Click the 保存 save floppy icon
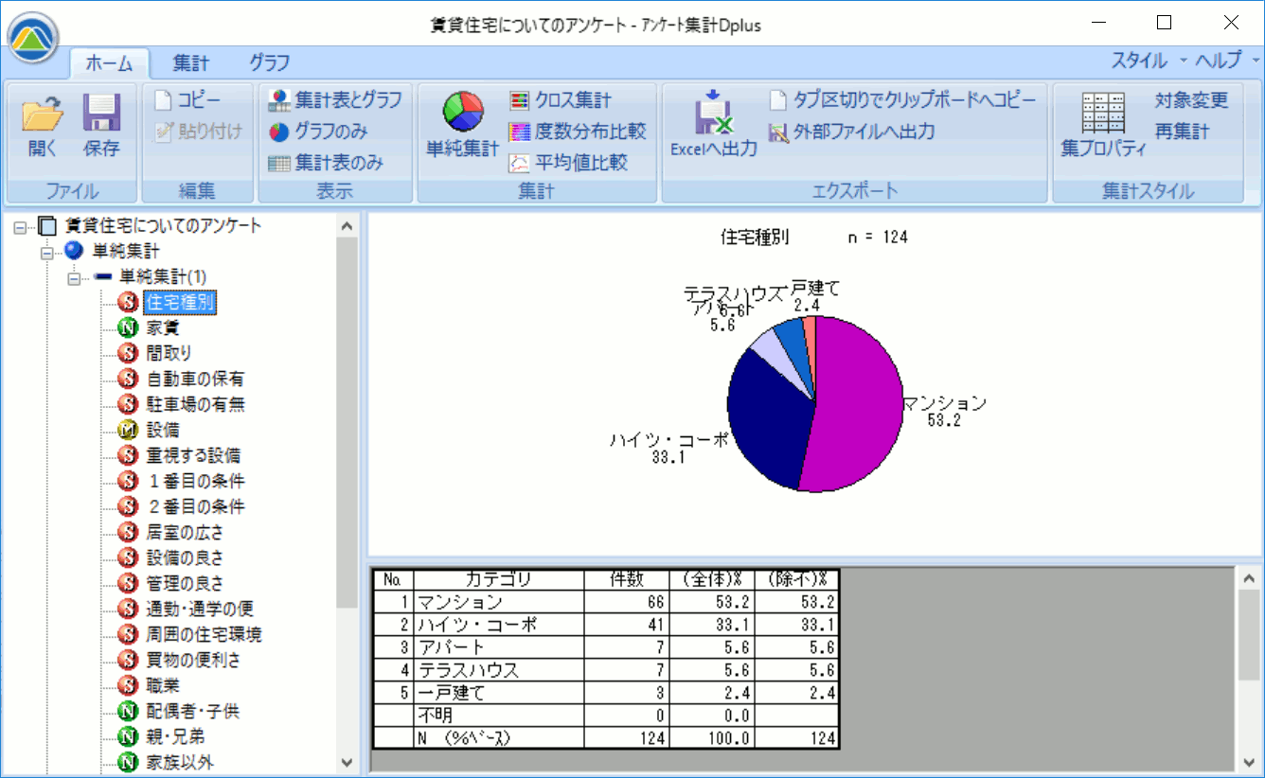This screenshot has height=778, width=1265. (101, 114)
